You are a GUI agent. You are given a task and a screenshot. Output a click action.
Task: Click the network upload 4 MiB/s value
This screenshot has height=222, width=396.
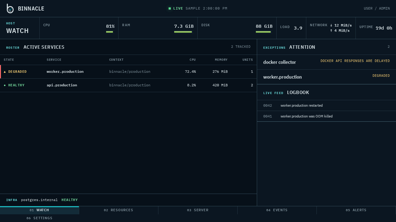[340, 31]
